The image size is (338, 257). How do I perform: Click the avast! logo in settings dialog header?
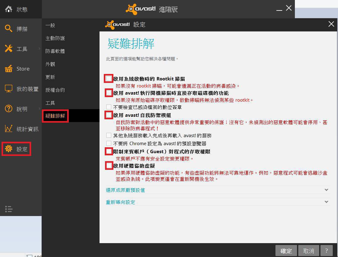point(117,25)
